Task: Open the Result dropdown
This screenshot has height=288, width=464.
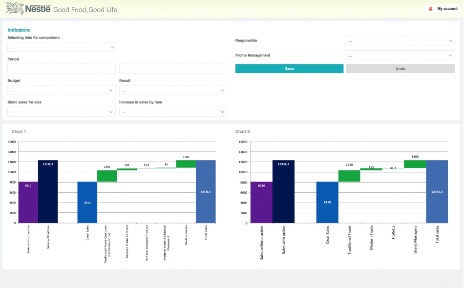Action: [173, 90]
